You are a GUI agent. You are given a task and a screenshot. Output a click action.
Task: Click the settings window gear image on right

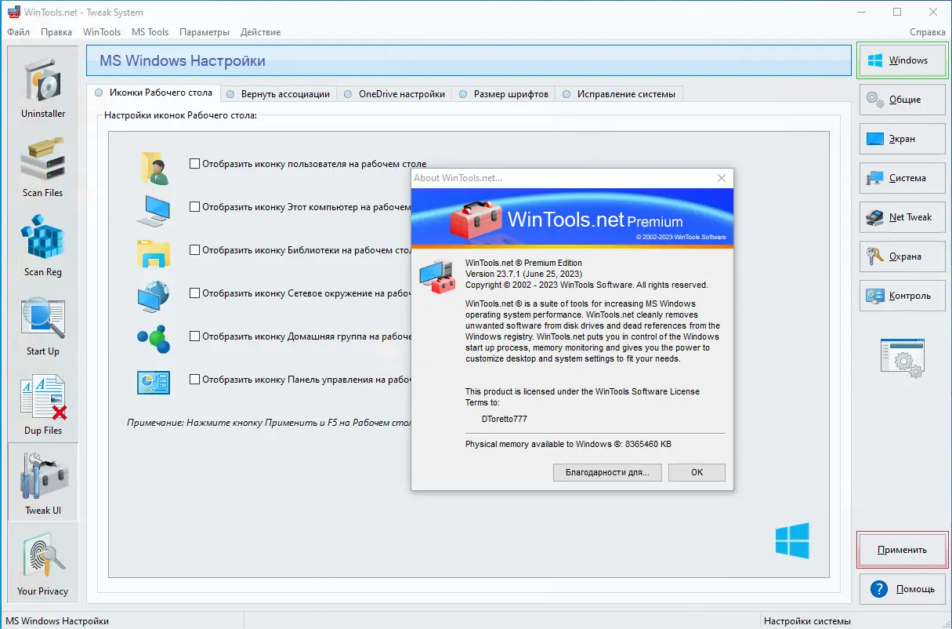[902, 359]
